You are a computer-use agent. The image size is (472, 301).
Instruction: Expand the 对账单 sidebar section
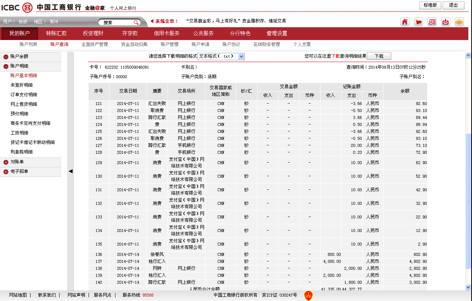click(x=6, y=162)
